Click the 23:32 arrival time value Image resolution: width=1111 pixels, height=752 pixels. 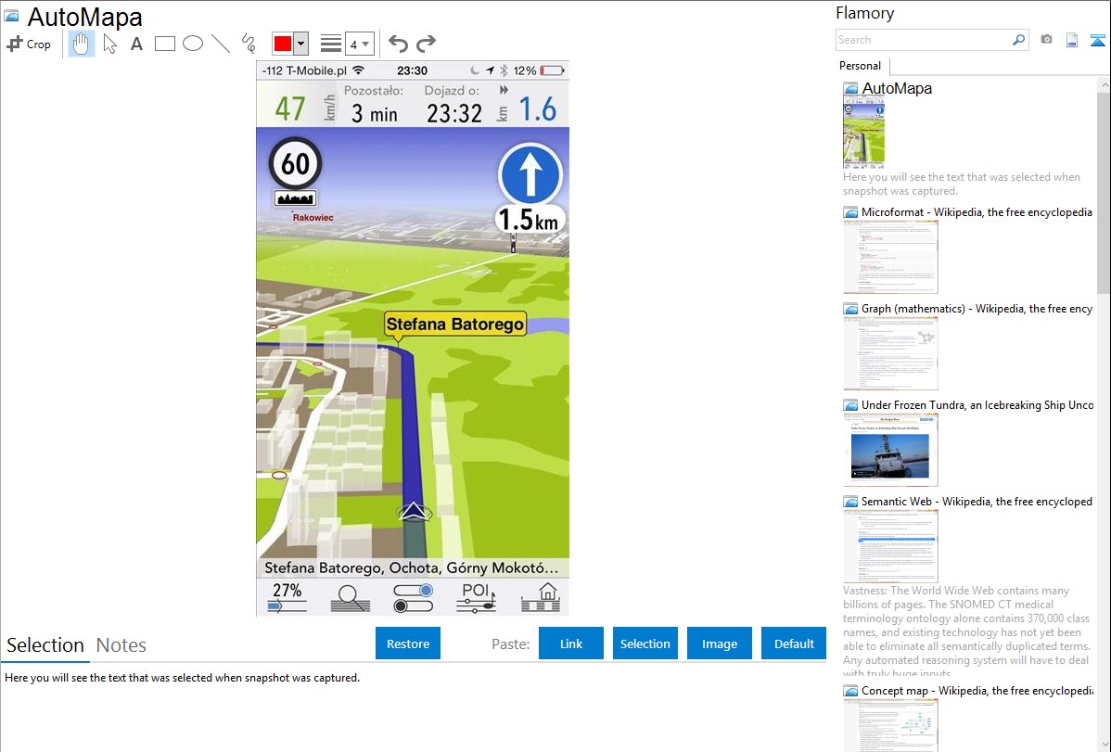(454, 113)
